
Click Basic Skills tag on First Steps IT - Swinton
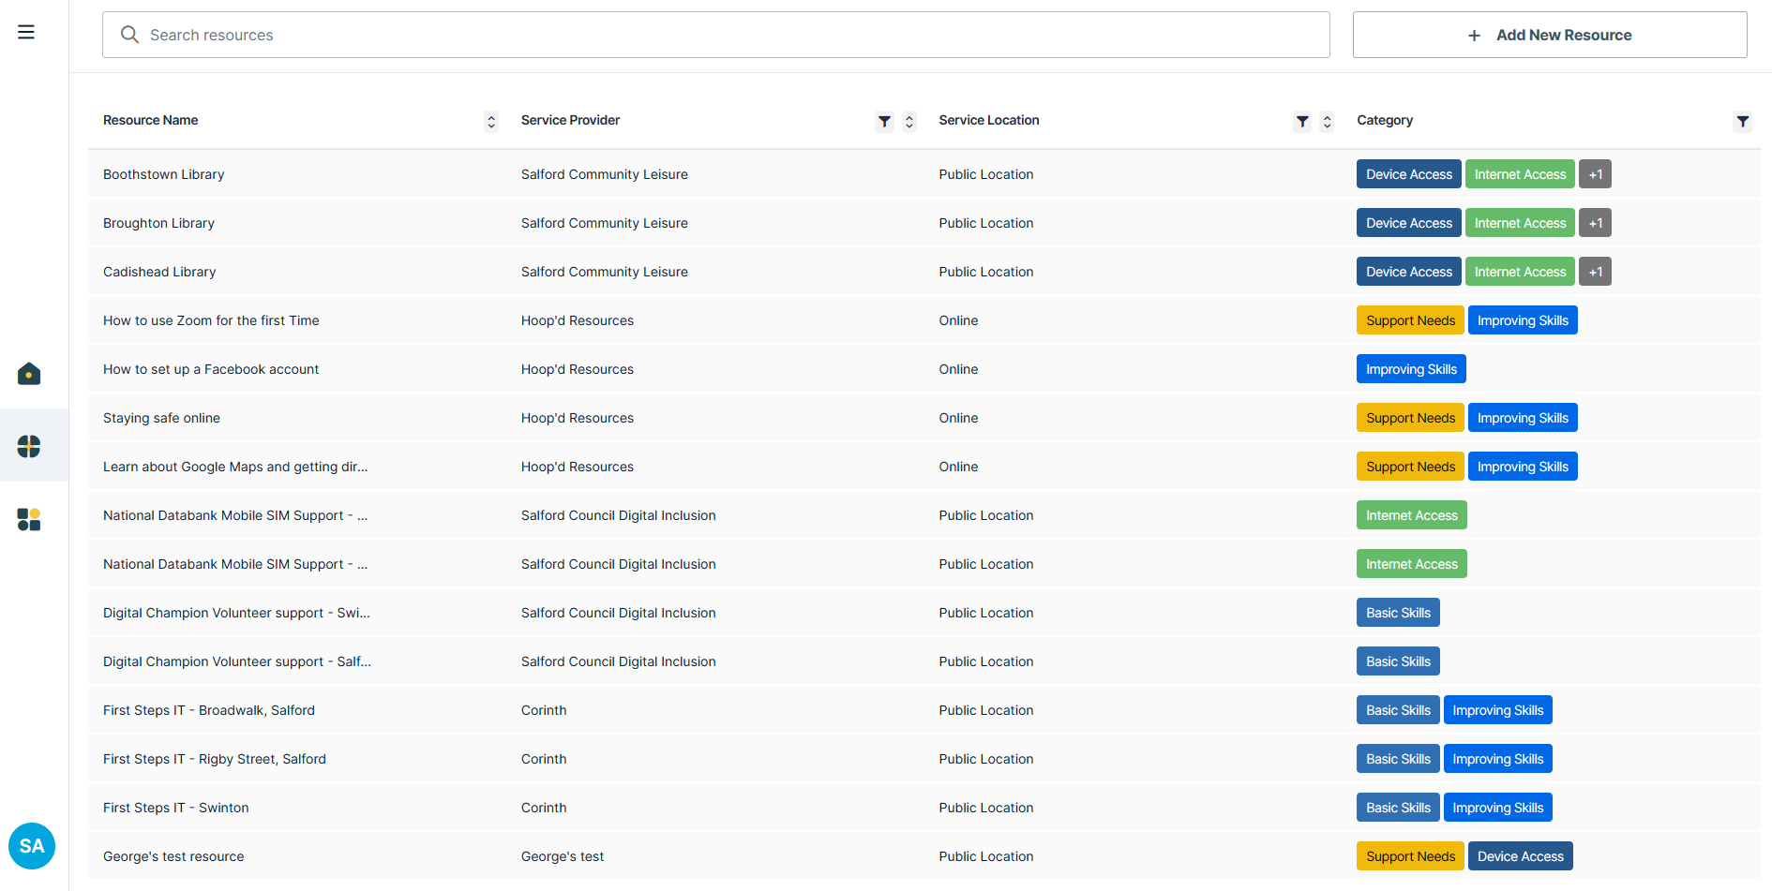pos(1398,808)
